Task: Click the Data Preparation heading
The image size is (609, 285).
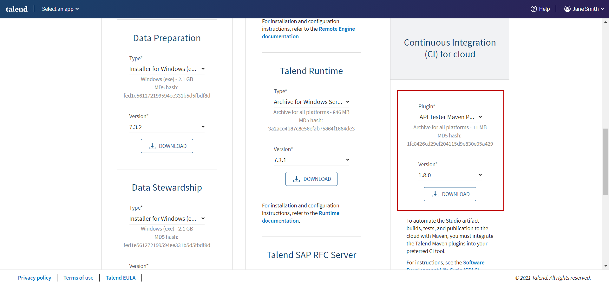Action: pyautogui.click(x=167, y=38)
